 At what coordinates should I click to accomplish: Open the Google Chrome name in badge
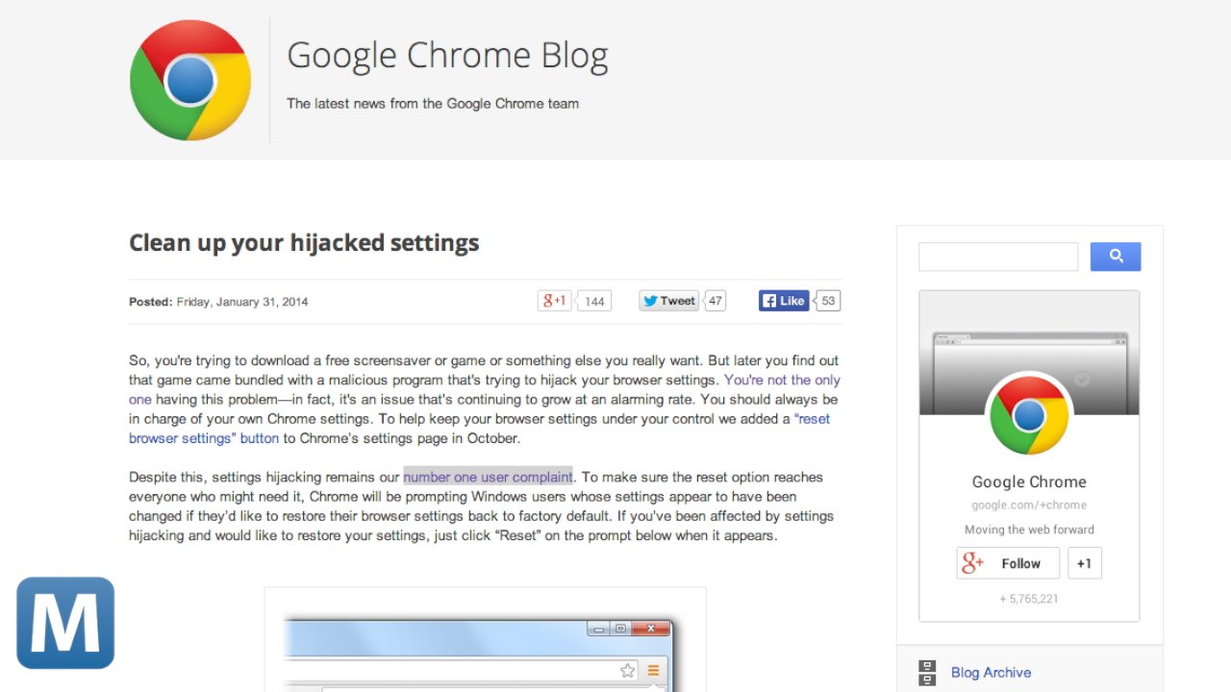[x=1029, y=482]
